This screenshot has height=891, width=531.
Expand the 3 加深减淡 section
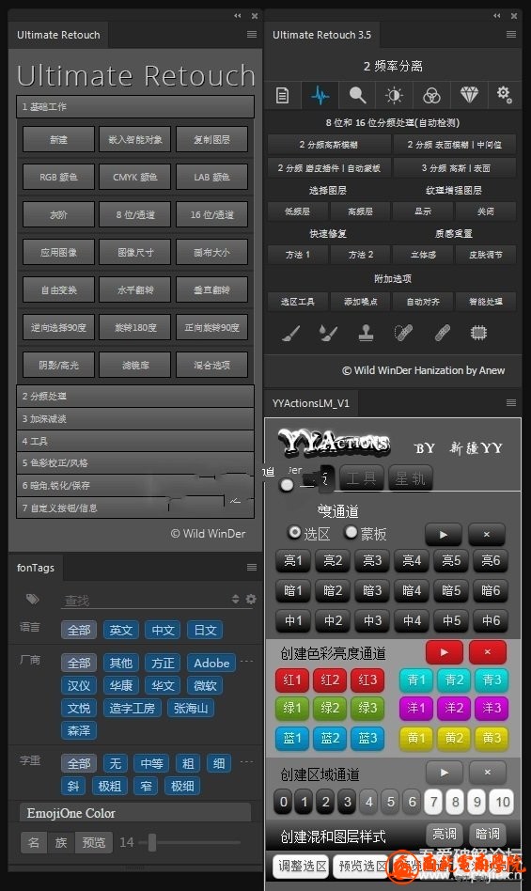point(135,419)
